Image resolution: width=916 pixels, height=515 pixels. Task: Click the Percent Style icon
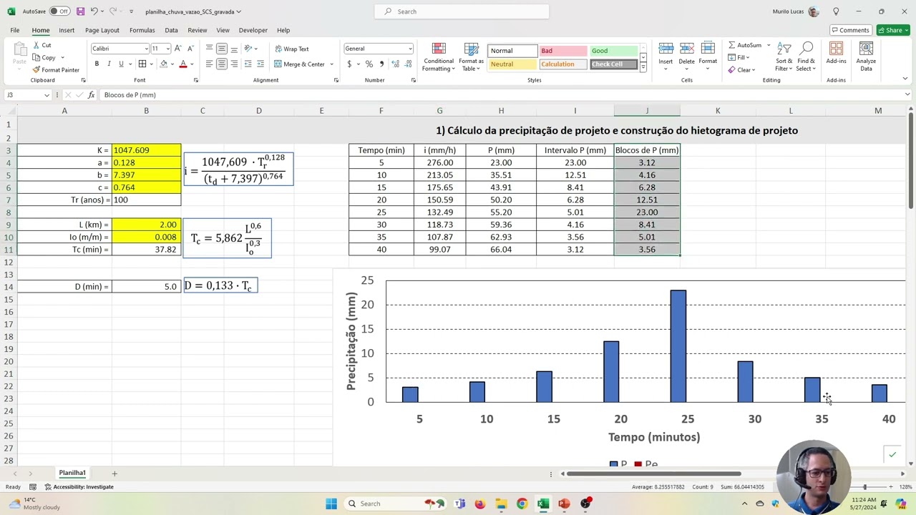pyautogui.click(x=369, y=64)
